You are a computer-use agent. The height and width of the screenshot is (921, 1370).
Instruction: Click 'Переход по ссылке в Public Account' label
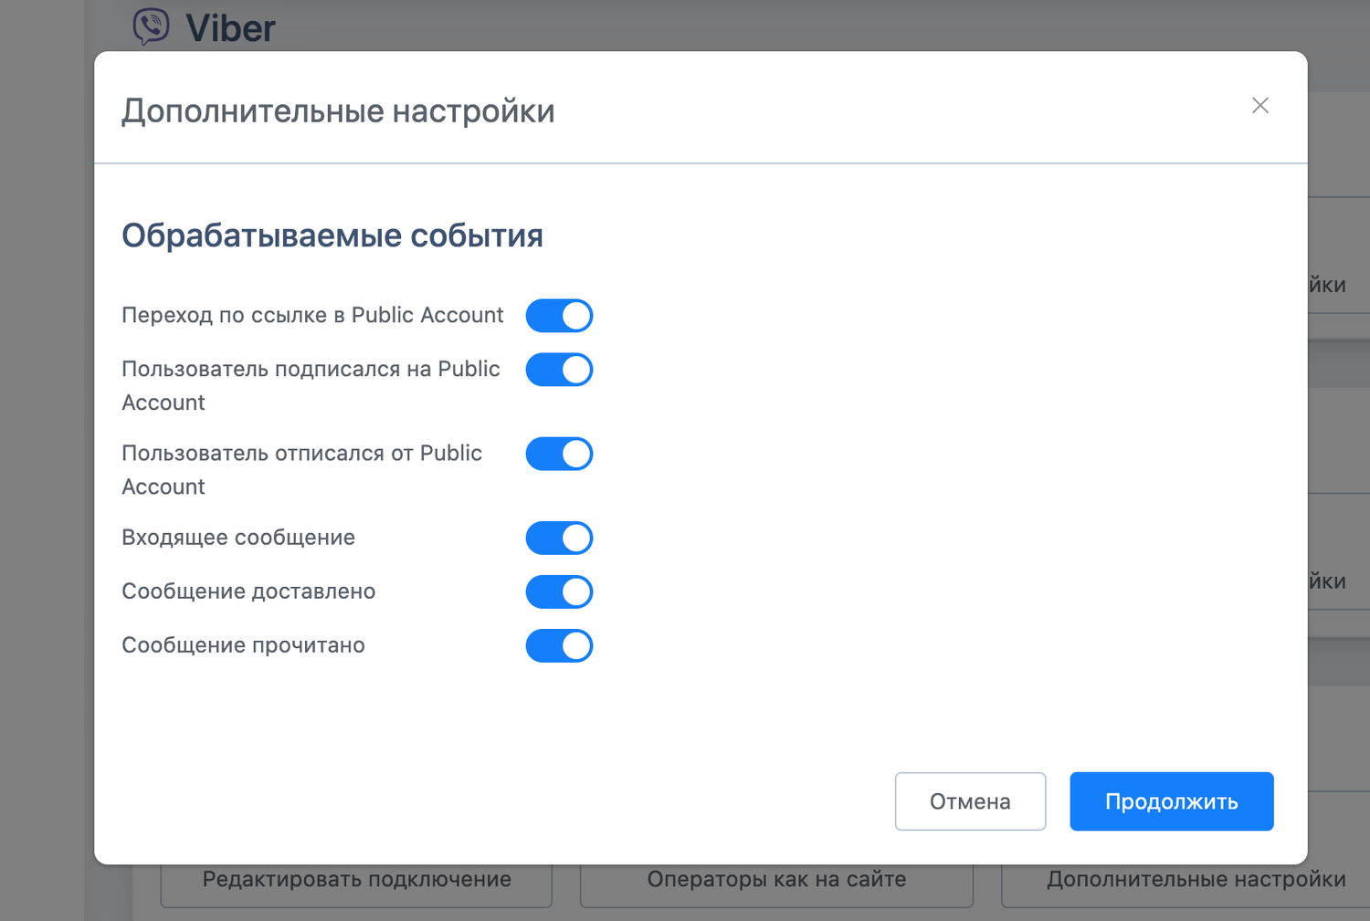click(312, 315)
